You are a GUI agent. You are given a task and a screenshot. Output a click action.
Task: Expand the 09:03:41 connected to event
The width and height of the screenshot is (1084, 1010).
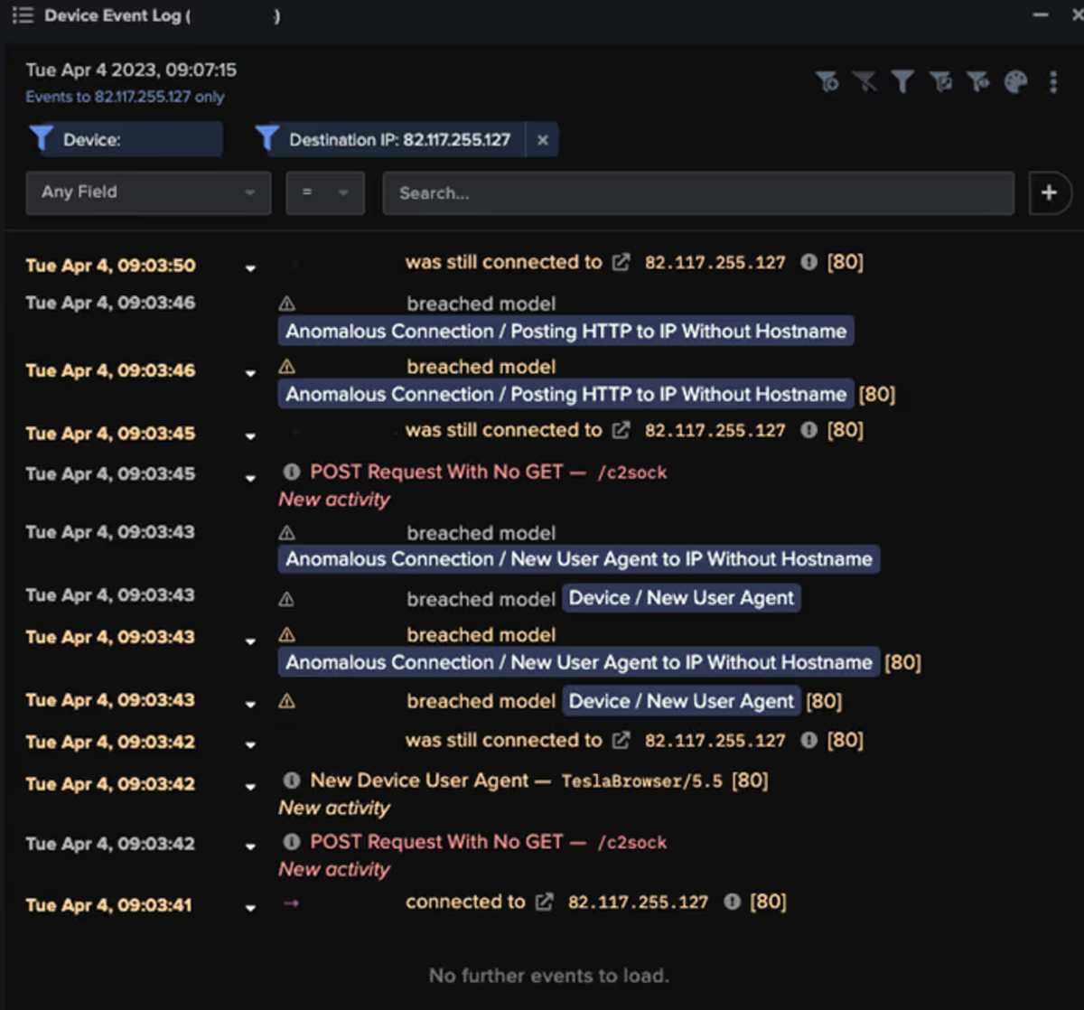[x=250, y=907]
